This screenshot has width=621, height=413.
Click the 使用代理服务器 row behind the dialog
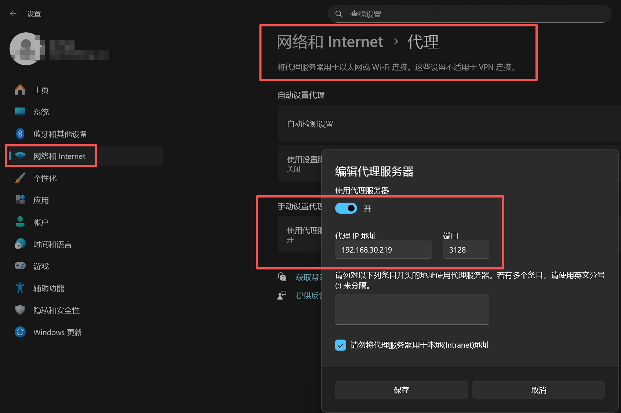coord(300,234)
